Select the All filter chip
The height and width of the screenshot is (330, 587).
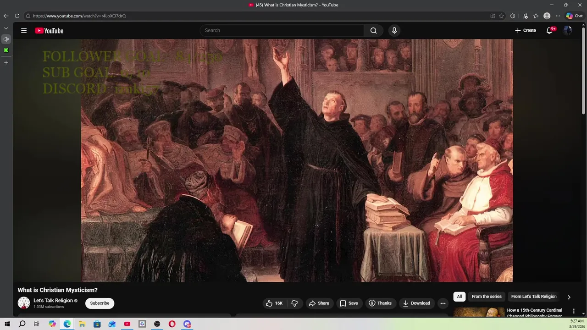pyautogui.click(x=460, y=297)
